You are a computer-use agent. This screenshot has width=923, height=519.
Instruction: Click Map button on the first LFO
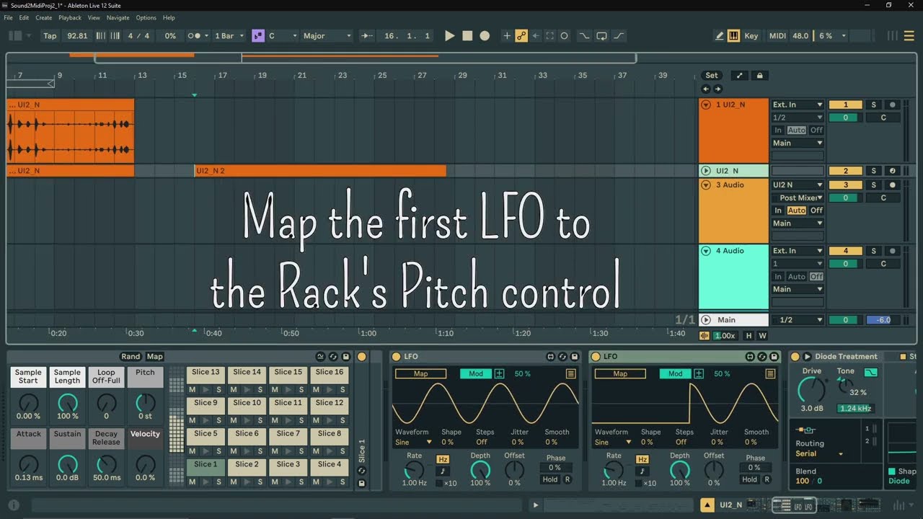[420, 373]
